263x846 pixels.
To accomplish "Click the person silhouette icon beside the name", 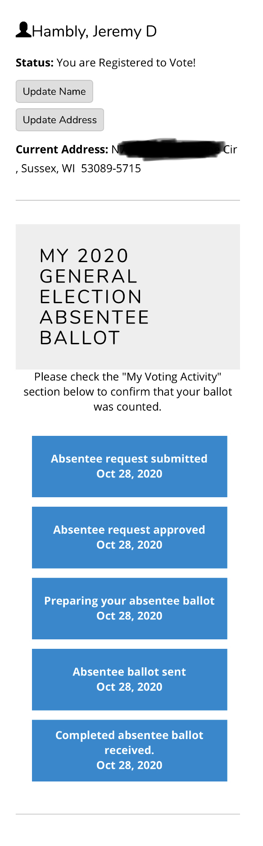I will (x=23, y=30).
